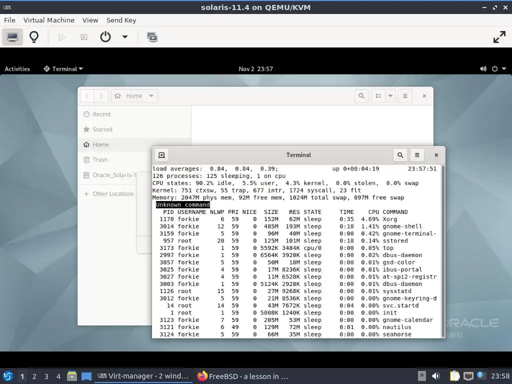Go forward in the Files window

click(x=101, y=96)
